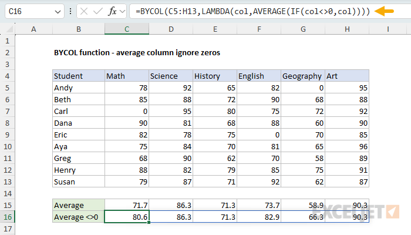This screenshot has width=411, height=235.
Task: Click the 'Art' header cell
Action: pos(347,76)
